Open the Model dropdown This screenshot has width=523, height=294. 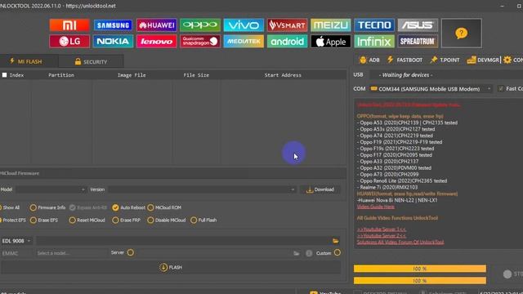click(x=51, y=189)
